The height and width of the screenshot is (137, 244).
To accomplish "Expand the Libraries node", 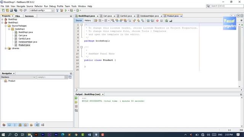I will click(6, 48).
